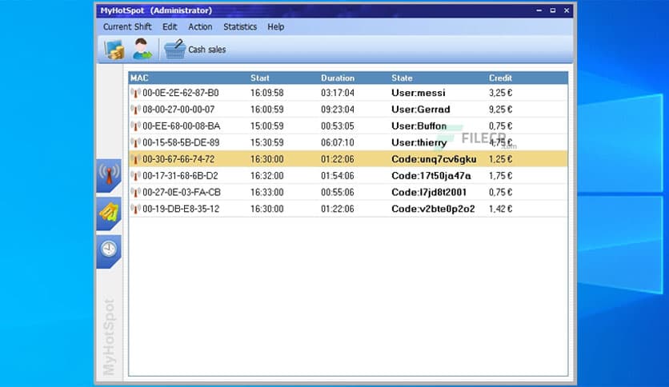This screenshot has width=669, height=387.
Task: Click duration 06:07:10
Action: 338,143
